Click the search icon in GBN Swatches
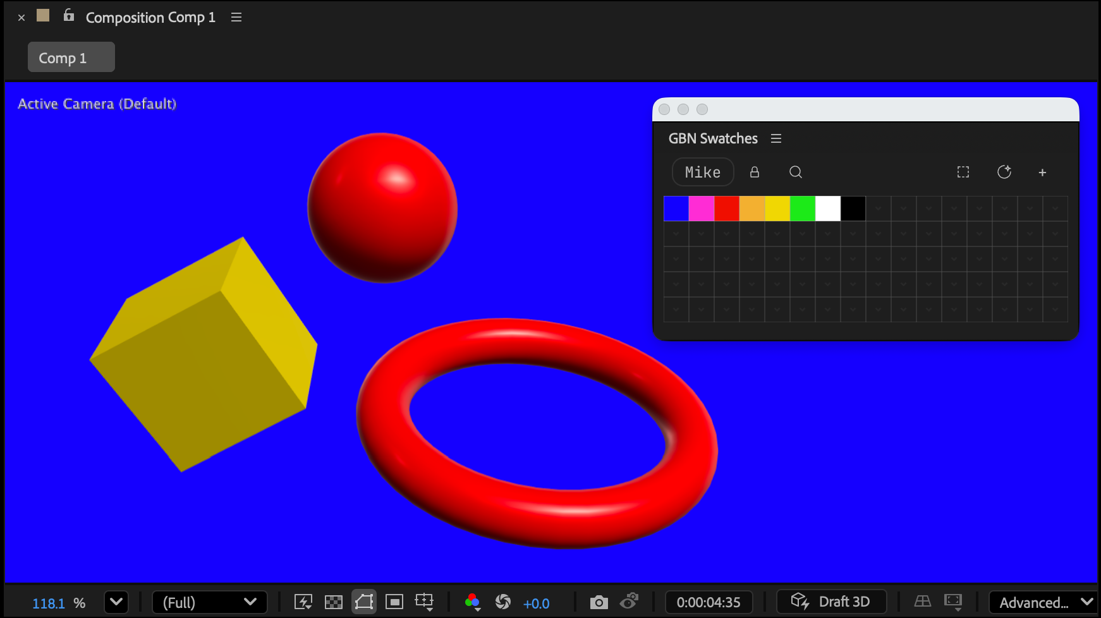This screenshot has width=1101, height=618. point(796,172)
